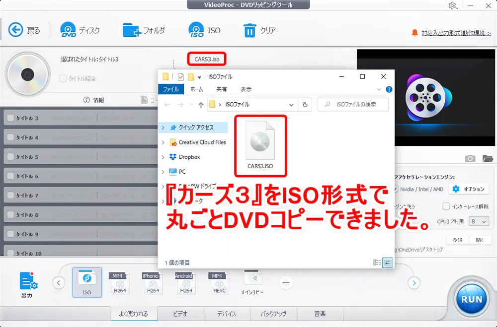The height and width of the screenshot is (327, 497).
Task: Add source via the フォルダ icon
Action: point(132,30)
